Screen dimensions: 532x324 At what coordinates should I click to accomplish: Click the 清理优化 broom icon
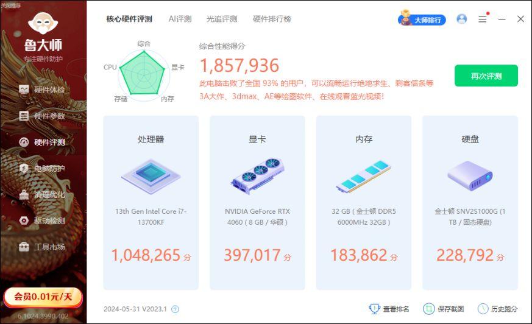point(24,194)
